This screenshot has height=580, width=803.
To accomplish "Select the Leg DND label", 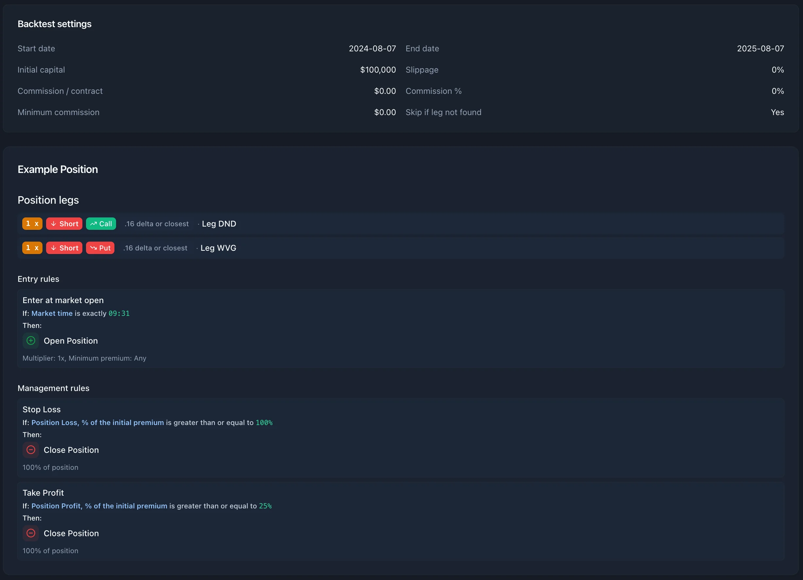I will tap(219, 224).
